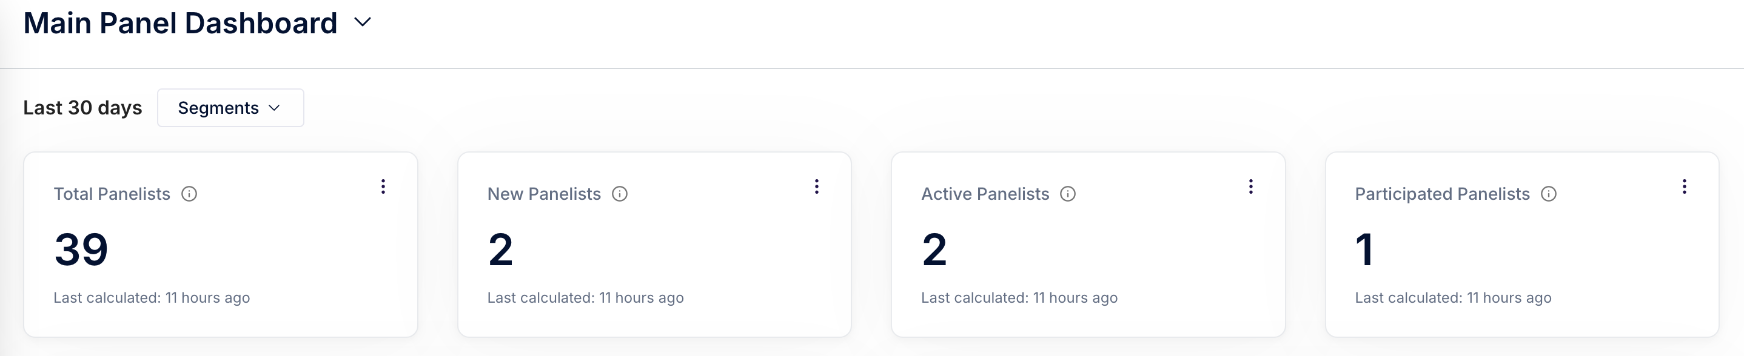
Task: Open the three-dot menu on New Panelists card
Action: [816, 186]
